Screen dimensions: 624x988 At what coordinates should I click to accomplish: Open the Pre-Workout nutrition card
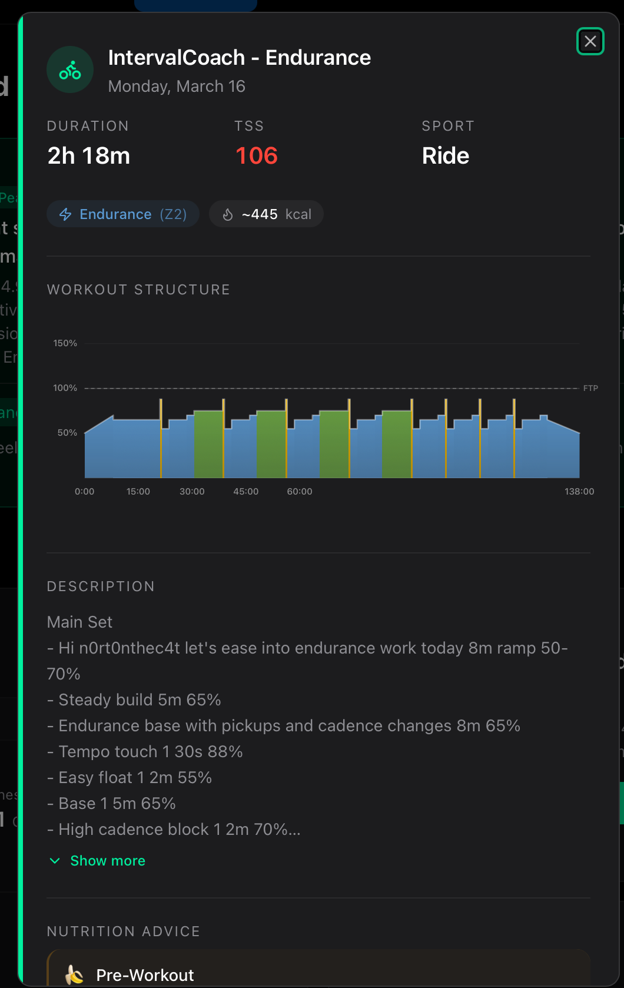click(x=318, y=968)
